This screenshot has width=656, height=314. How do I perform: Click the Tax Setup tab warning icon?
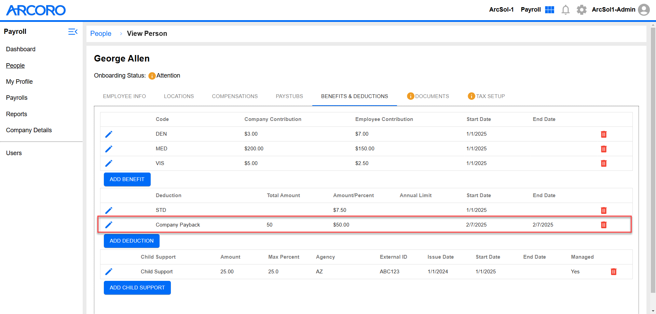471,96
